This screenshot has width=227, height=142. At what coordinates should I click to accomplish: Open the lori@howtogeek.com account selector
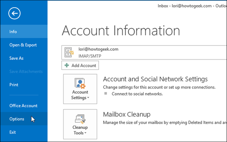(144, 52)
